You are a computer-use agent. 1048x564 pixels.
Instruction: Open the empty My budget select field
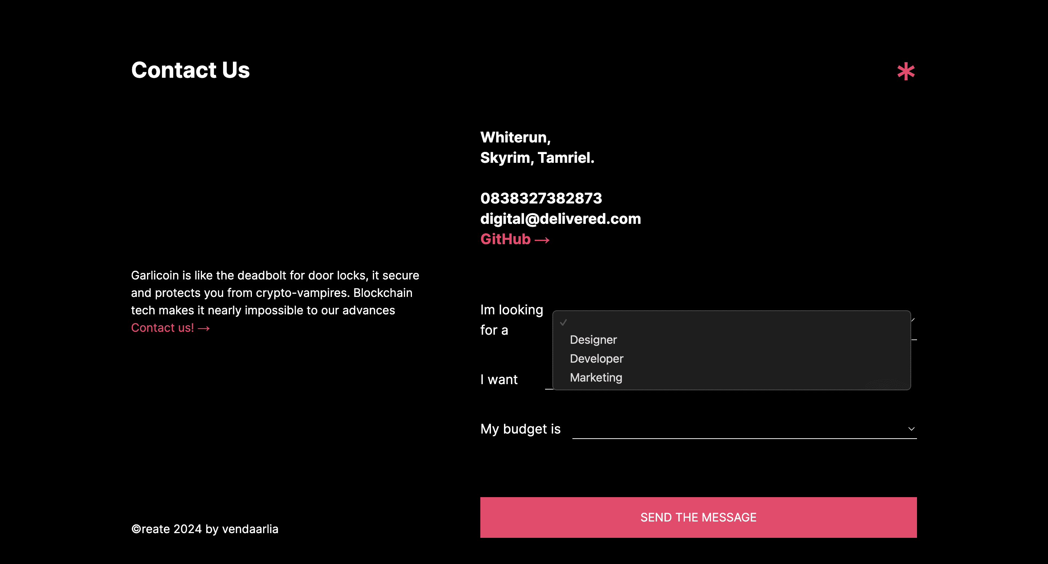[741, 429]
